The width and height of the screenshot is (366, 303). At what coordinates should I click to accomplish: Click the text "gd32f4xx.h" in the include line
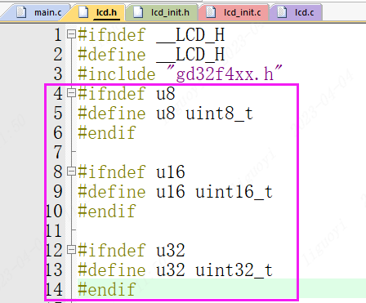(225, 74)
